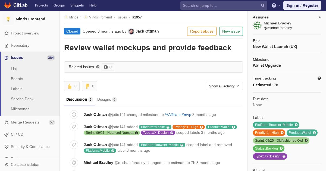Click the GitLab fox logo

[8, 5]
